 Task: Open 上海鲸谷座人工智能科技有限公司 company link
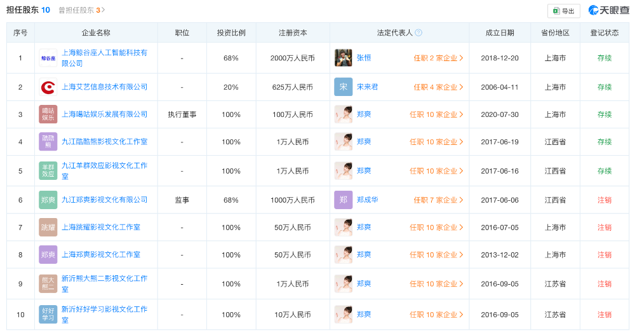[105, 58]
